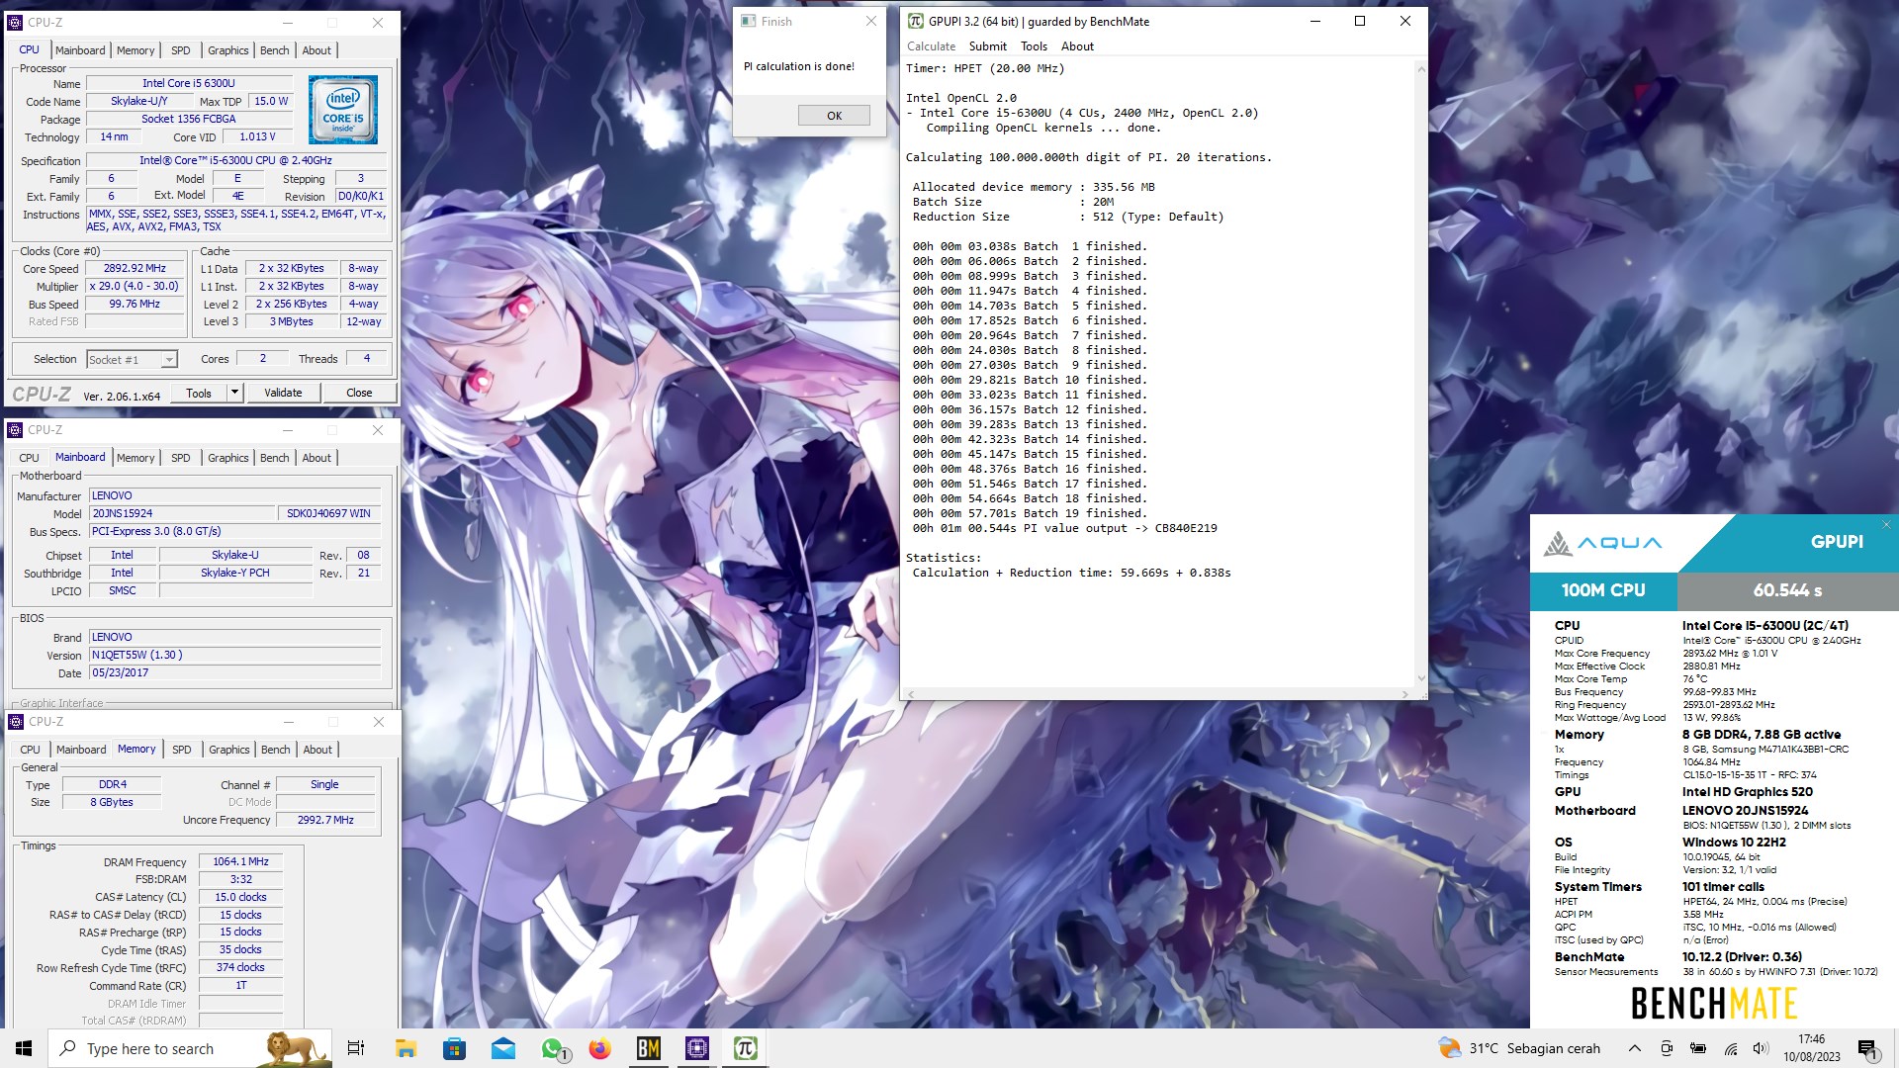Image resolution: width=1899 pixels, height=1068 pixels.
Task: Open the Calculate menu in GPUPI
Action: (x=931, y=46)
